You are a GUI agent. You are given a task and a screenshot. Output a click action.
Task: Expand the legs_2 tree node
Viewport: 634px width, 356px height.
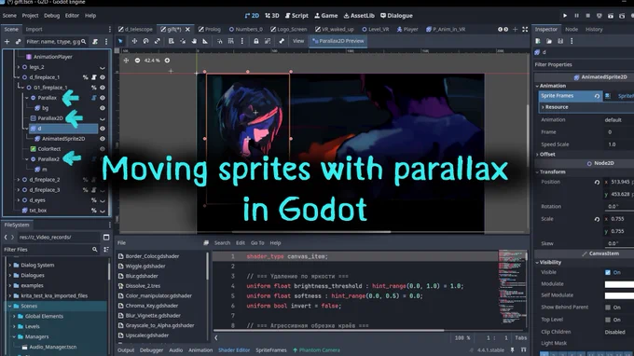click(x=19, y=67)
